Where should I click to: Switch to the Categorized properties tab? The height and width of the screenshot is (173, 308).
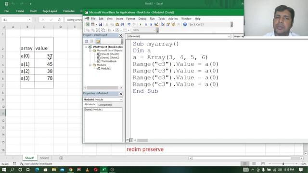105,105
